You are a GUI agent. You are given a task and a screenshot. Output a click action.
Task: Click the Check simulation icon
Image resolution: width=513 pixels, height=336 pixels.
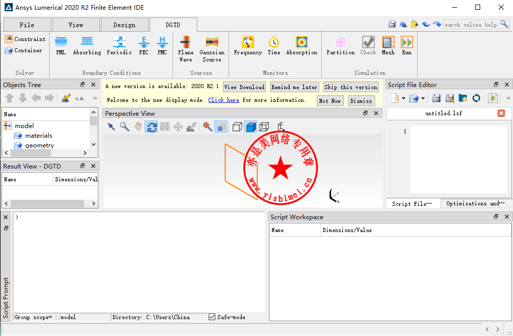click(x=368, y=46)
